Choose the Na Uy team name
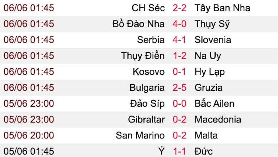Viewport: 278px width, 157px height. click(x=208, y=56)
